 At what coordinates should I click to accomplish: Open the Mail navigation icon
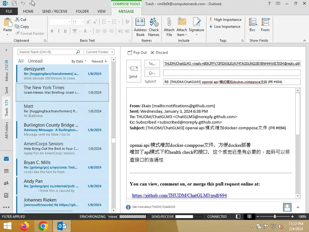(6, 159)
